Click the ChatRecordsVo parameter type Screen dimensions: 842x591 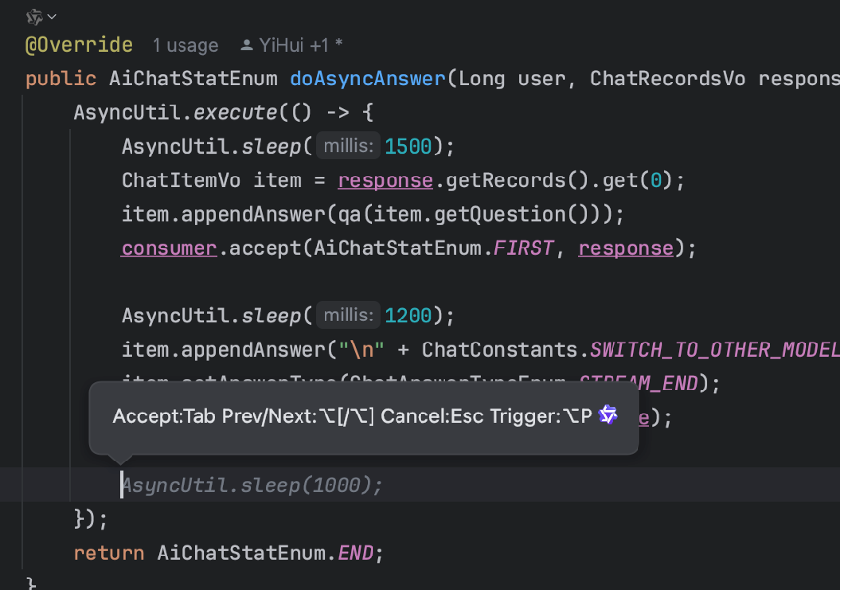(668, 79)
